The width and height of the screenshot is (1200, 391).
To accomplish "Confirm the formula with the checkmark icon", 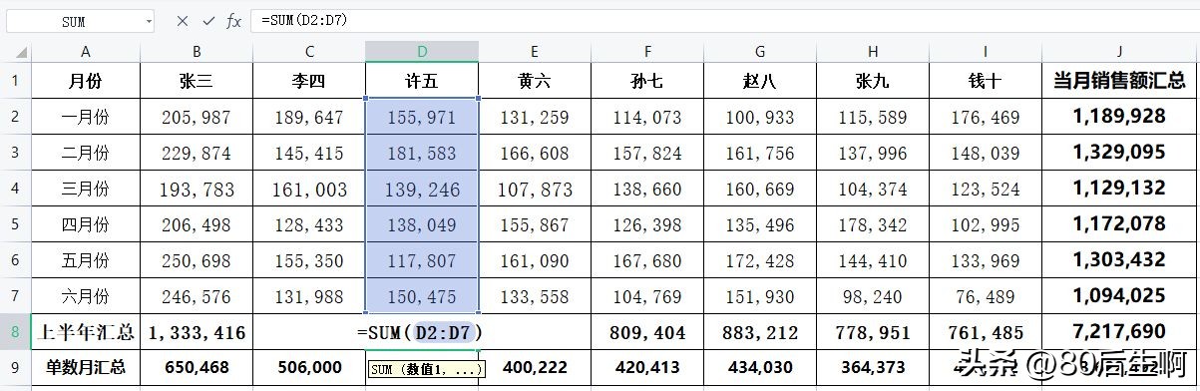I will click(208, 20).
